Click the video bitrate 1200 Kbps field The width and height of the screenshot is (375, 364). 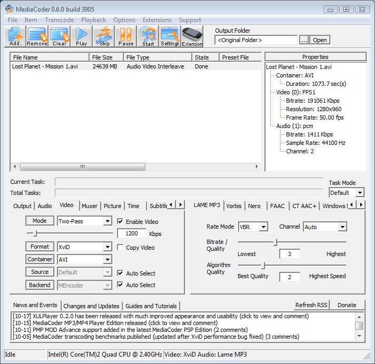(x=132, y=233)
